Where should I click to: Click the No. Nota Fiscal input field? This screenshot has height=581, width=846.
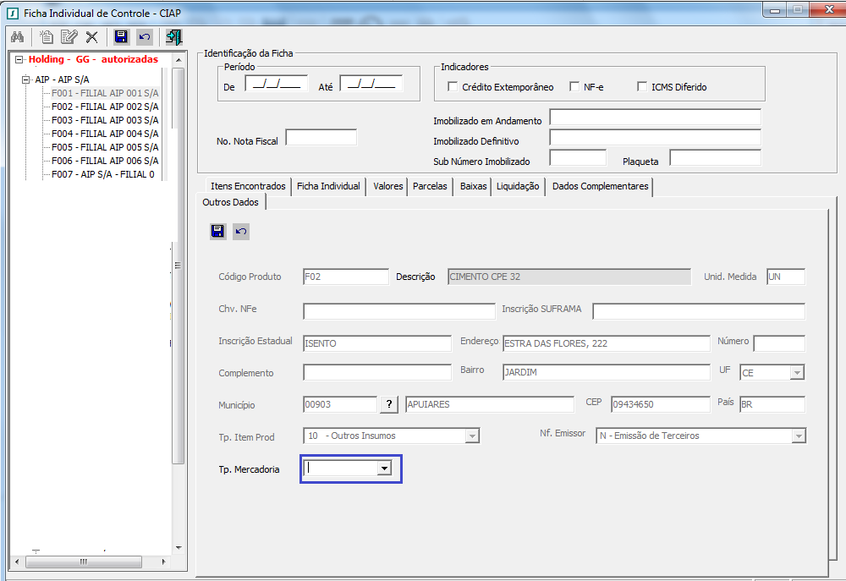click(x=321, y=138)
